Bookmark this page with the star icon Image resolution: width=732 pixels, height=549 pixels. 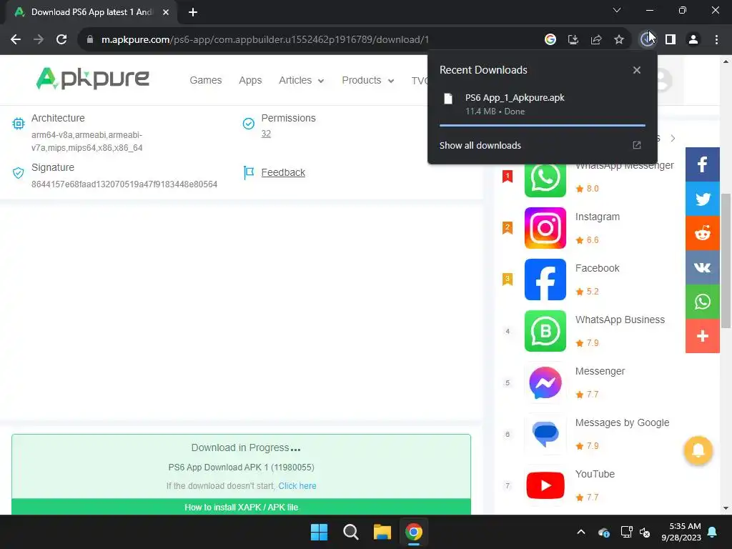619,40
